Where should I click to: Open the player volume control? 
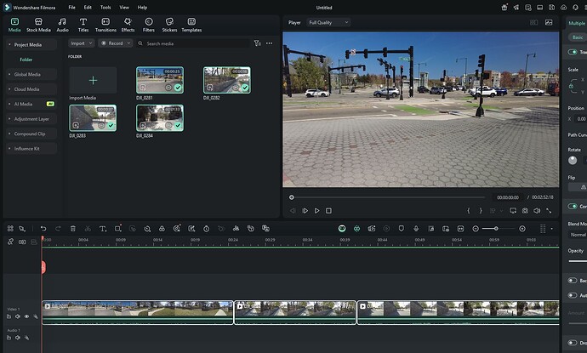(537, 211)
